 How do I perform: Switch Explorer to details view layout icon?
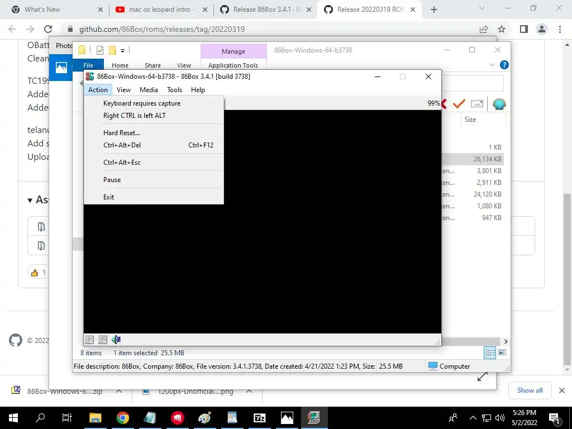point(490,352)
